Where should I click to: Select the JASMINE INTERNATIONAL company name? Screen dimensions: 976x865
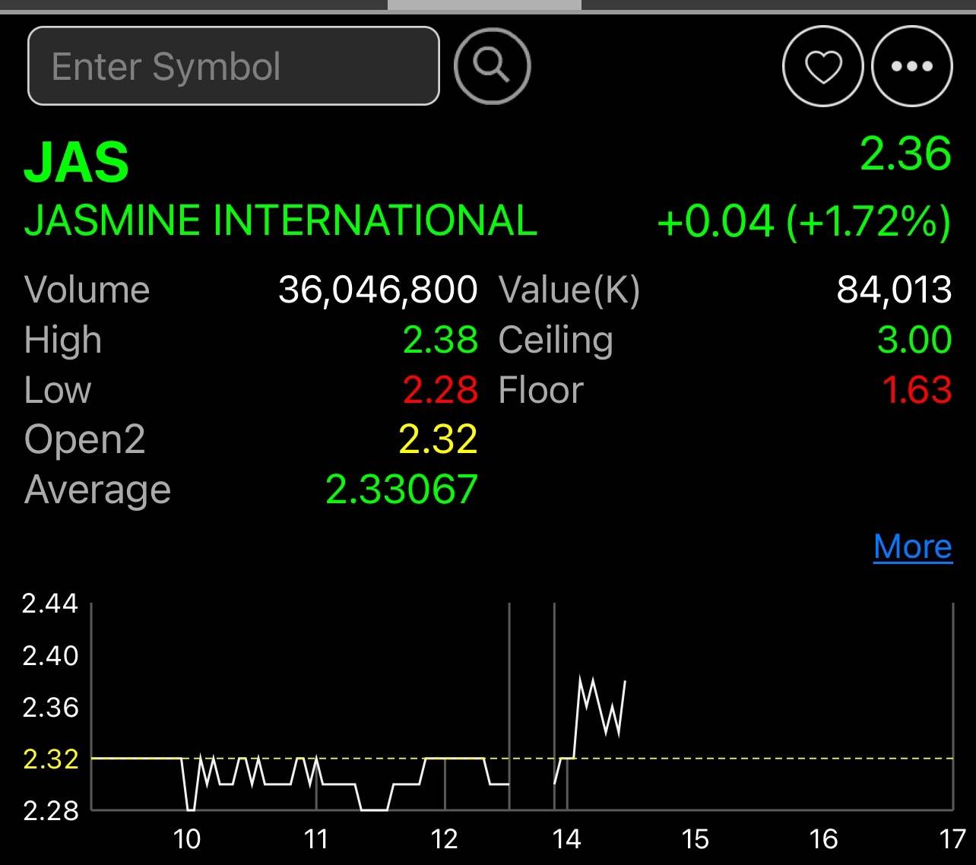click(x=280, y=220)
